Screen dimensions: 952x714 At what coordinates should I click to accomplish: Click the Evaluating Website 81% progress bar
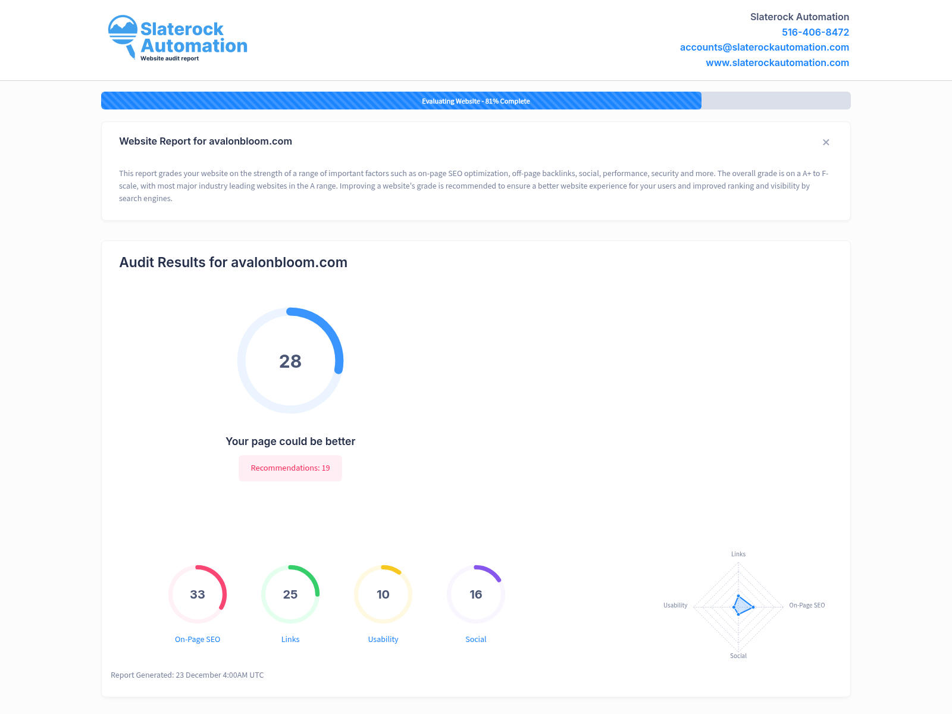[476, 101]
